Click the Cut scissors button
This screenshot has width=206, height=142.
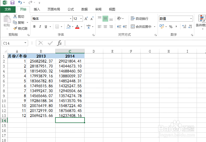19,16
